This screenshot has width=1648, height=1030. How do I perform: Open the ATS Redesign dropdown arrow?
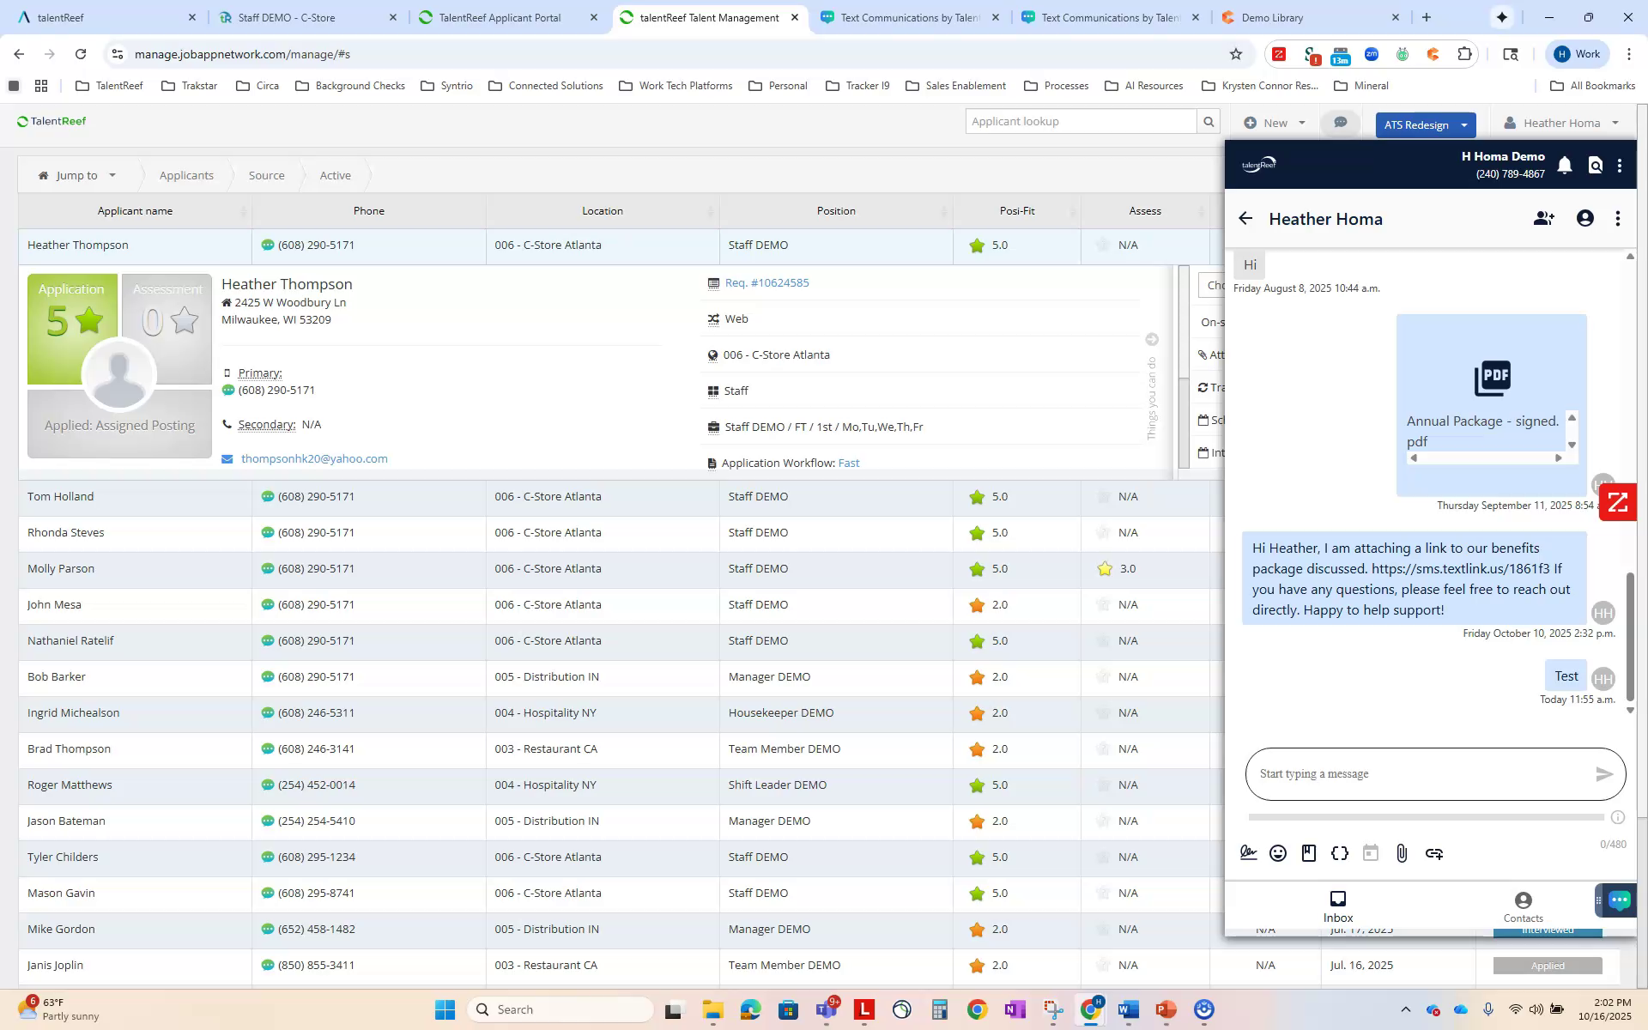point(1463,124)
